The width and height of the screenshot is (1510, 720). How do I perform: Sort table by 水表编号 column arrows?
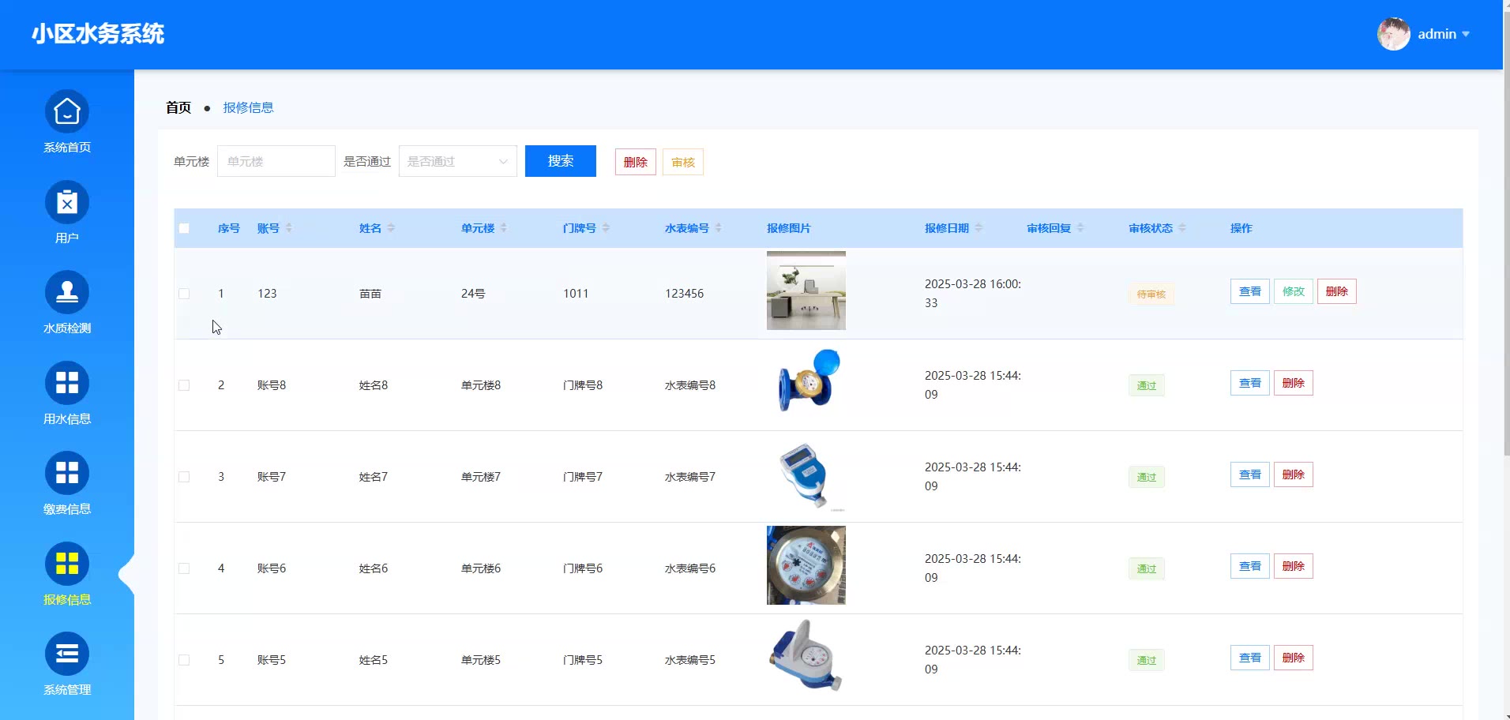click(719, 228)
